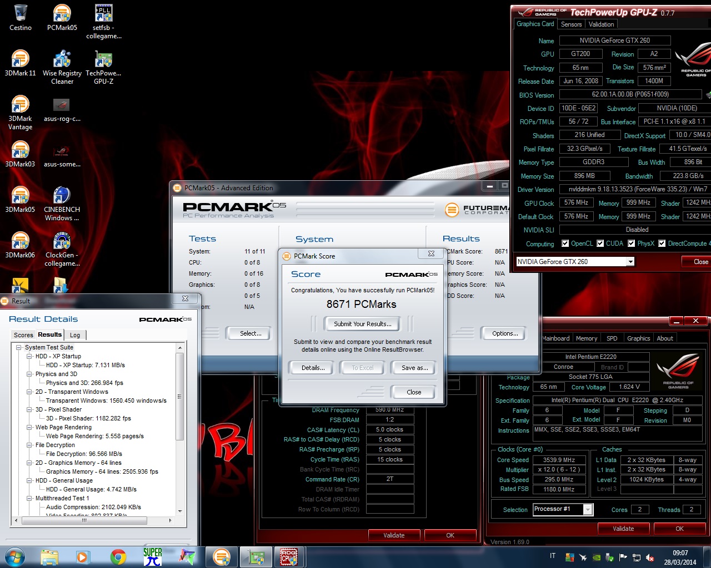Open the ClockGen collegame shortcut
This screenshot has width=711, height=568.
point(62,249)
